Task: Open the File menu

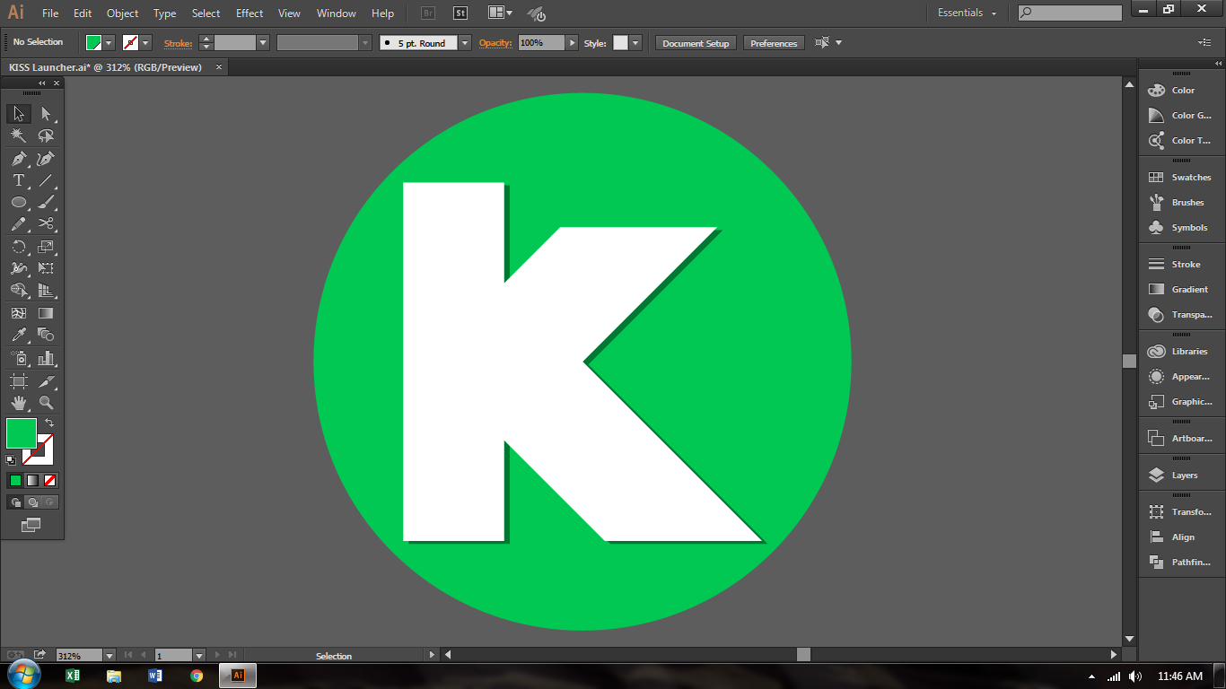Action: click(50, 13)
